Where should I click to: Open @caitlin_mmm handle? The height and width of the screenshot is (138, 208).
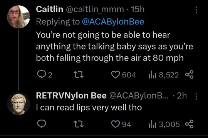tap(95, 10)
